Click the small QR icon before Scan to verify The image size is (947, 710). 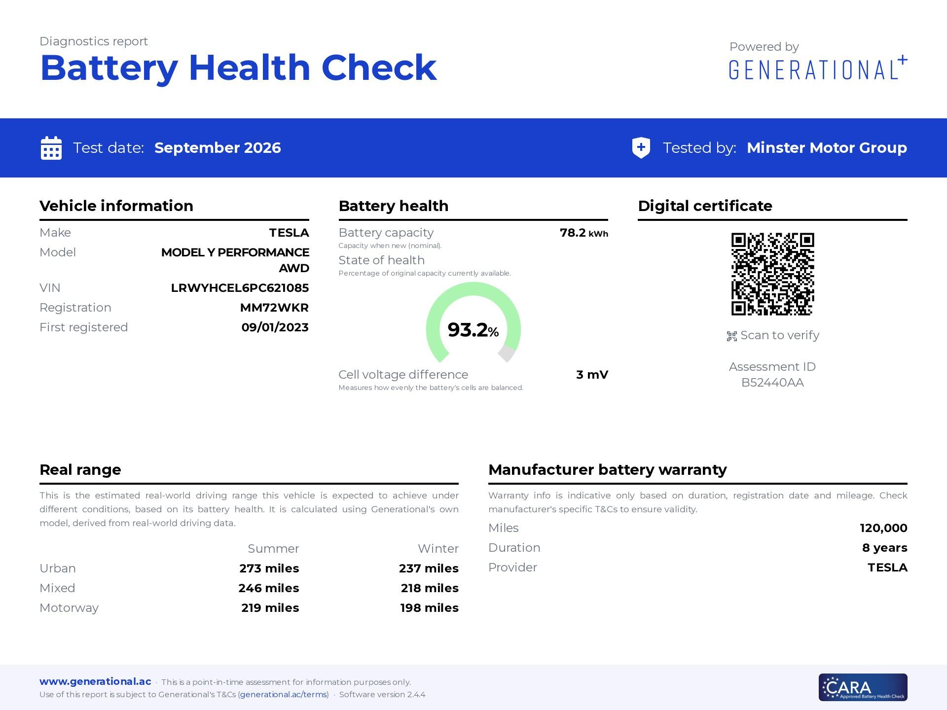pos(732,336)
